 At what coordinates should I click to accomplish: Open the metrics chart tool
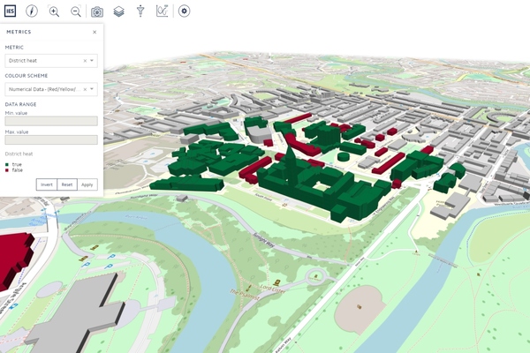[163, 11]
